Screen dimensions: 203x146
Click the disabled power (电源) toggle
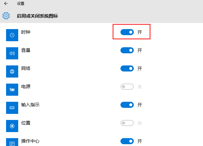point(127,87)
